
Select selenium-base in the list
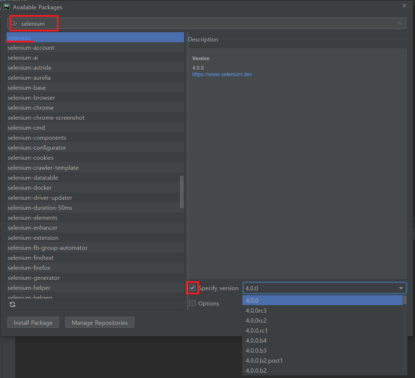[95, 88]
